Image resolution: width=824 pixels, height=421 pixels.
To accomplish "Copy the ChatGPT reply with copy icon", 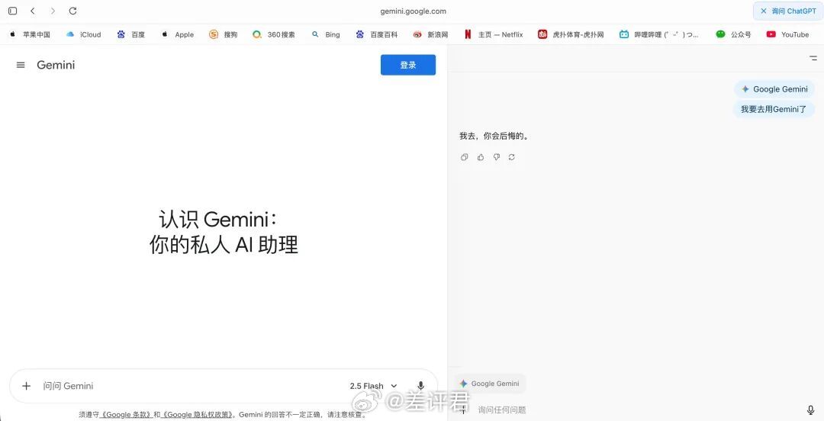I will pos(464,157).
